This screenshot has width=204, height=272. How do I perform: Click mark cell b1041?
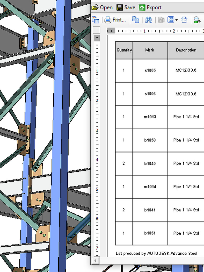click(x=150, y=210)
